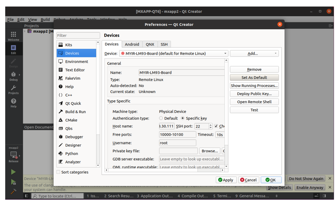
Task: Open the Welcome mode
Action: [x=13, y=36]
